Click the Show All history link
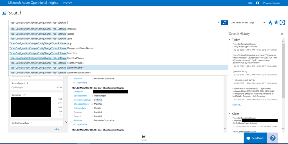The height and width of the screenshot is (144, 288). pyautogui.click(x=237, y=105)
